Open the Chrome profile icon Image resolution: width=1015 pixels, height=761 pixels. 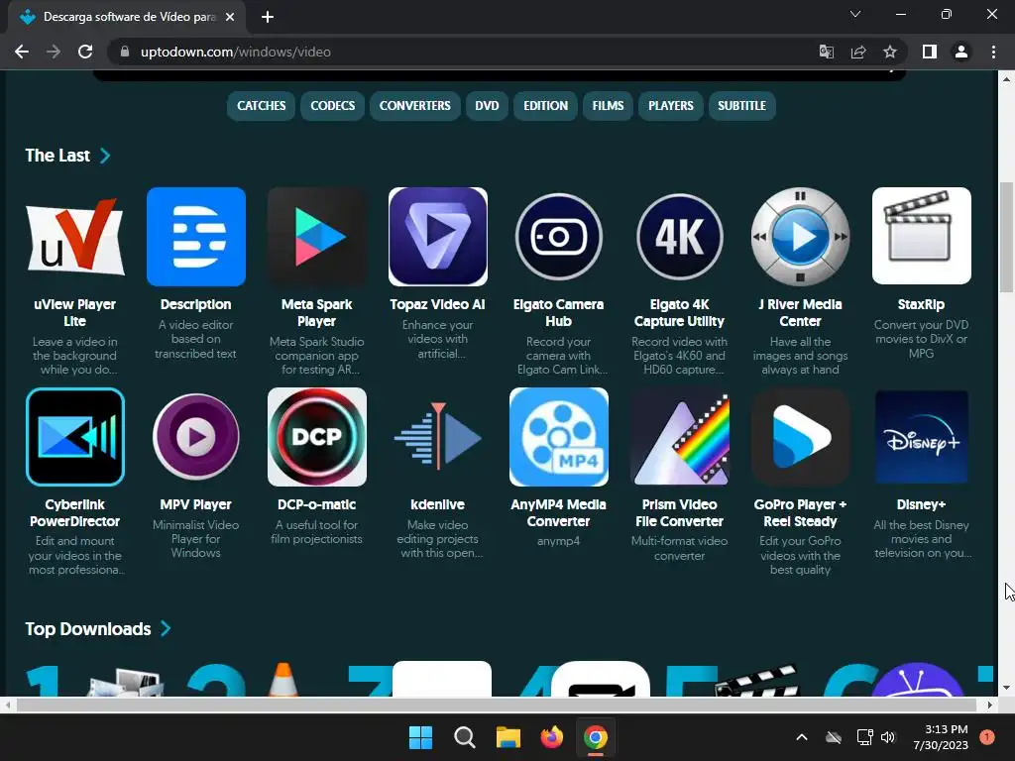961,52
